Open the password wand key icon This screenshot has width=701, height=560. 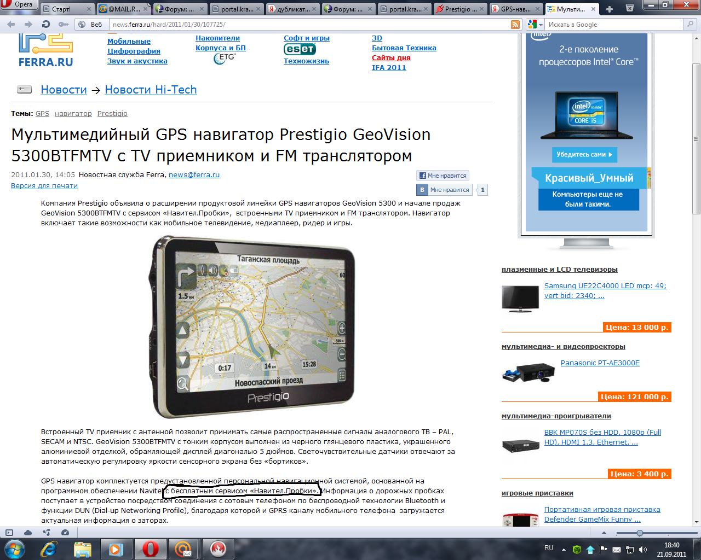point(64,25)
